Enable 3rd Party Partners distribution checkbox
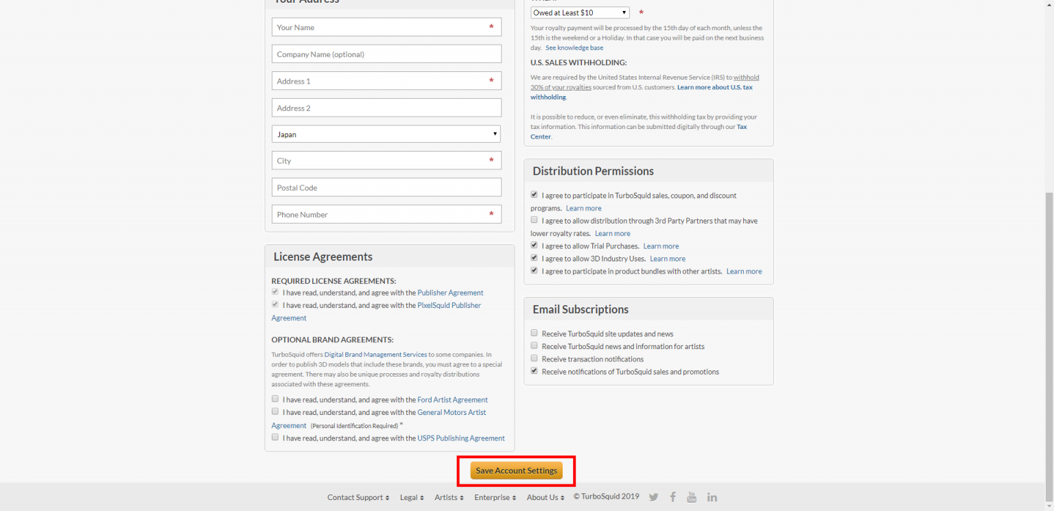Image resolution: width=1054 pixels, height=511 pixels. pos(535,220)
